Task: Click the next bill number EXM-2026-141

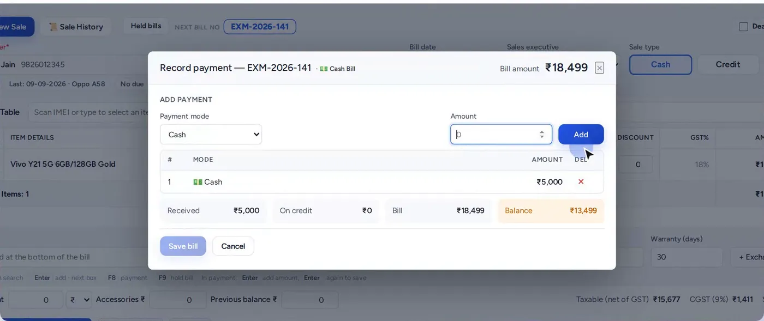Action: coord(260,27)
